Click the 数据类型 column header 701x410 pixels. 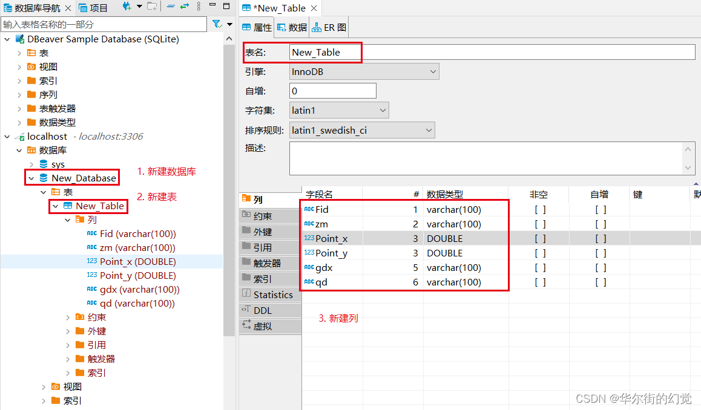[x=466, y=194]
